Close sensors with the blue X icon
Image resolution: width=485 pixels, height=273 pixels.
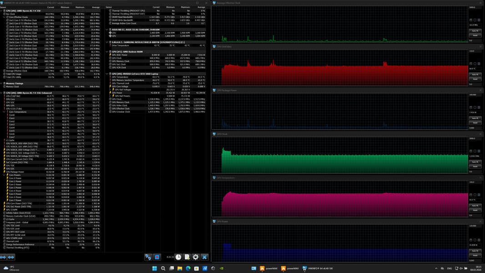pos(204,257)
